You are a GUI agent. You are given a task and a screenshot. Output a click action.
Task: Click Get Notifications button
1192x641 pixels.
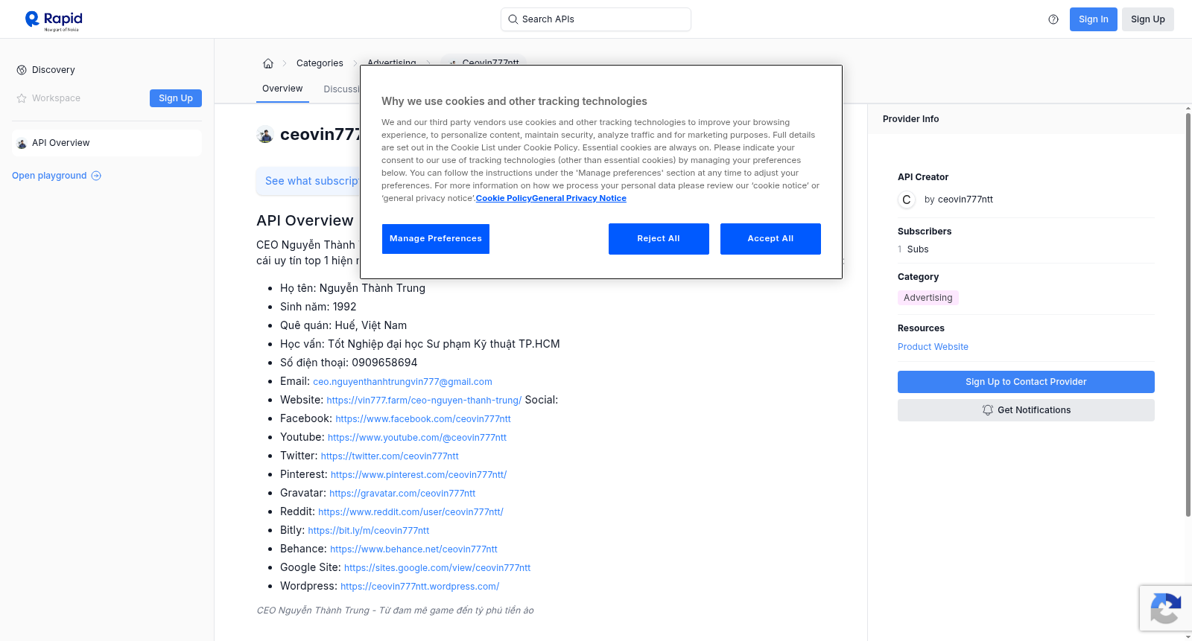1026,410
